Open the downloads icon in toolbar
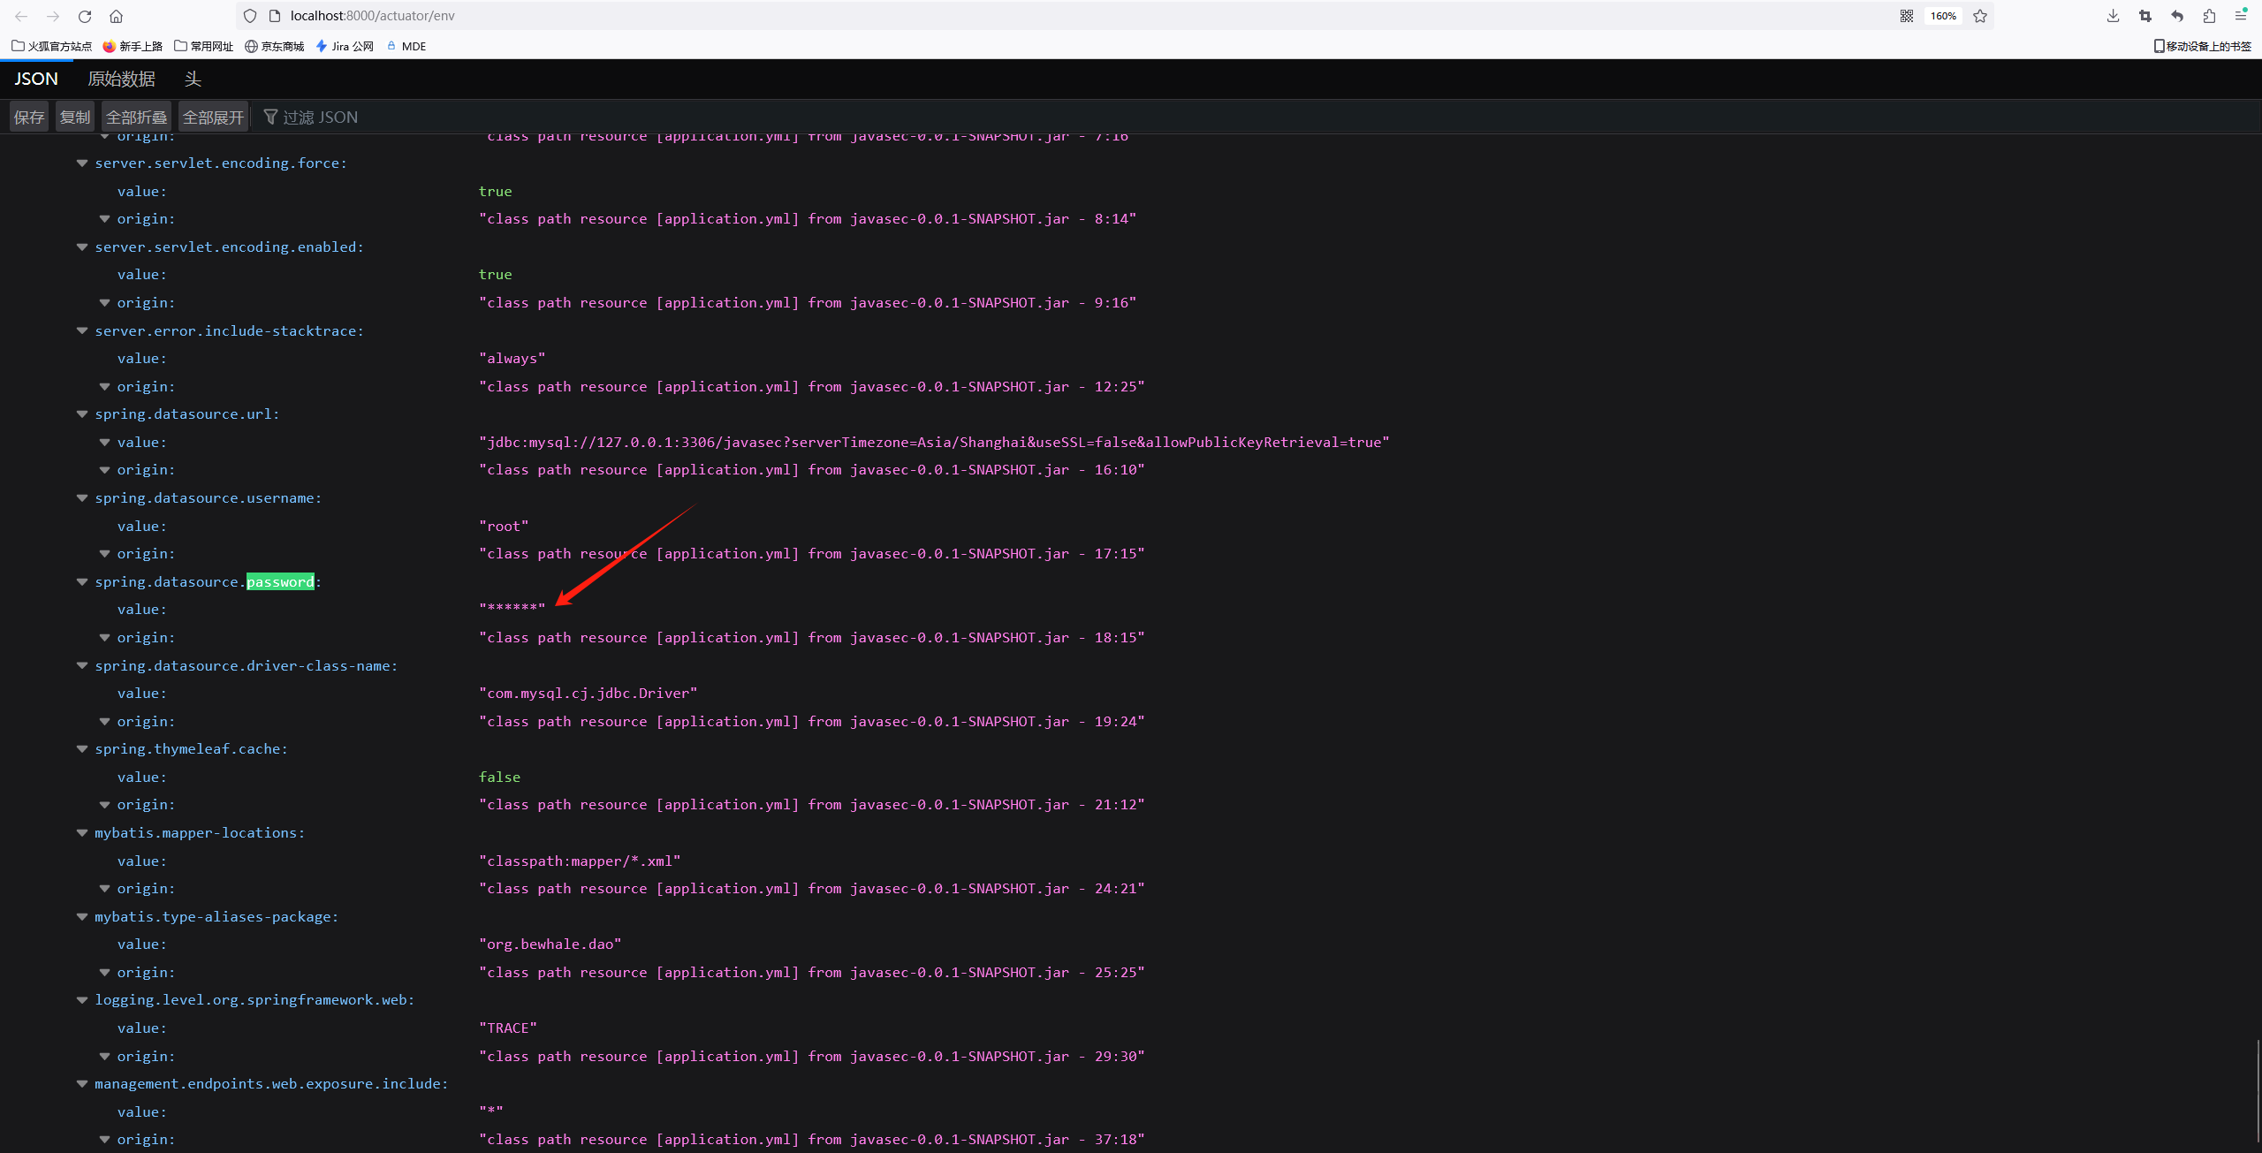The width and height of the screenshot is (2262, 1153). [x=2113, y=16]
